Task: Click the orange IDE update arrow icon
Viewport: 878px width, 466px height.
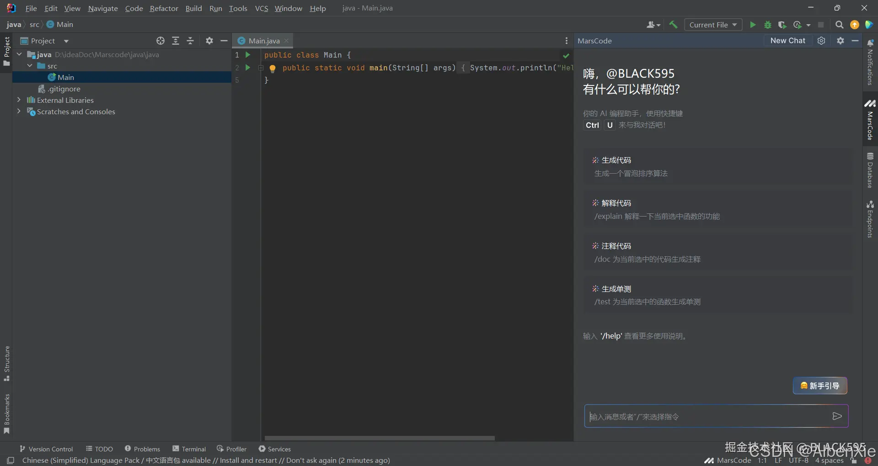Action: click(x=855, y=25)
